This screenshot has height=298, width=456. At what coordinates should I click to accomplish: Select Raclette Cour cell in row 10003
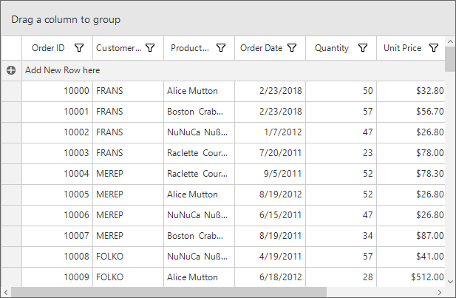point(200,153)
